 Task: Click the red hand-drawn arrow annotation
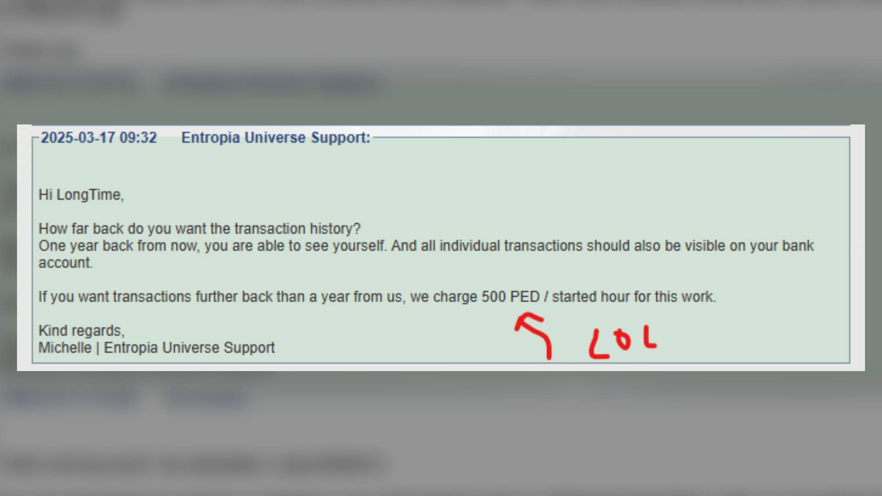point(533,336)
